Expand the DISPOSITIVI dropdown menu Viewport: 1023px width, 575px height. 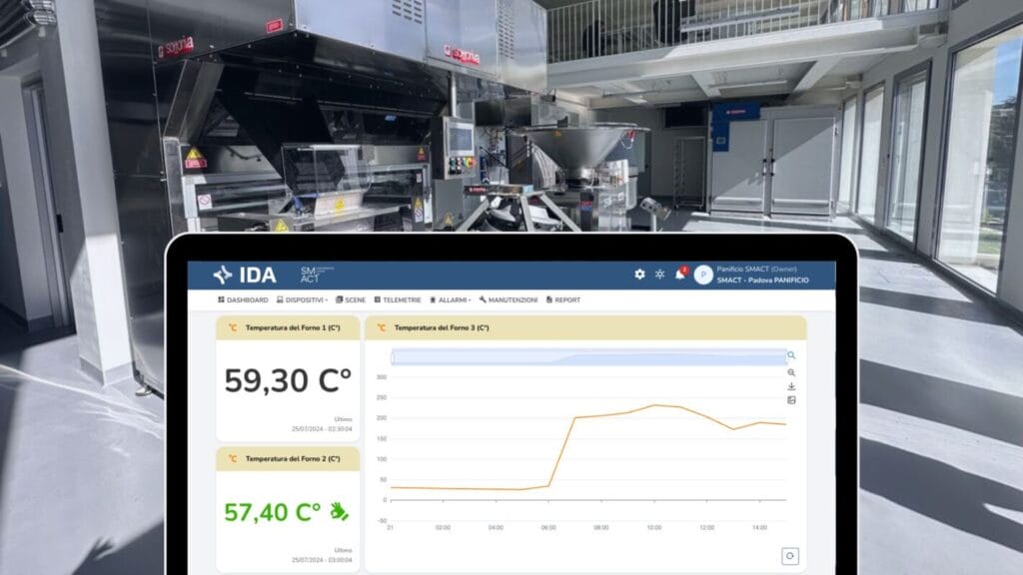pyautogui.click(x=302, y=299)
